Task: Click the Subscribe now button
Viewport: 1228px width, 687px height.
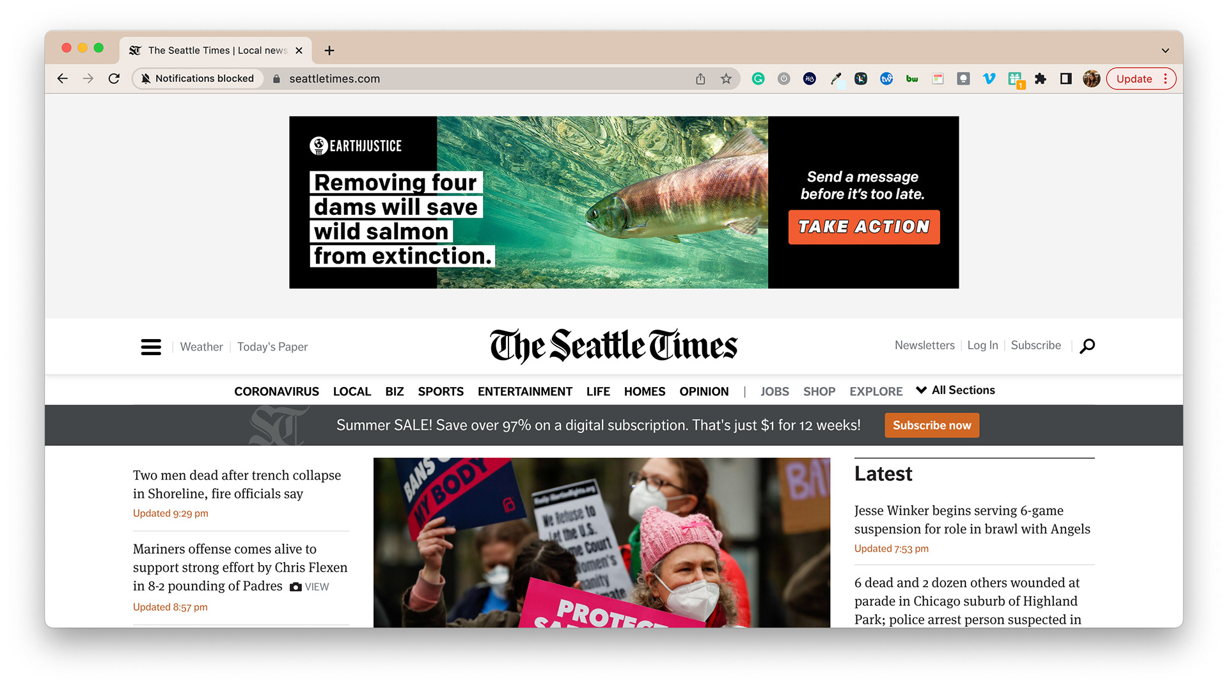Action: pyautogui.click(x=932, y=425)
